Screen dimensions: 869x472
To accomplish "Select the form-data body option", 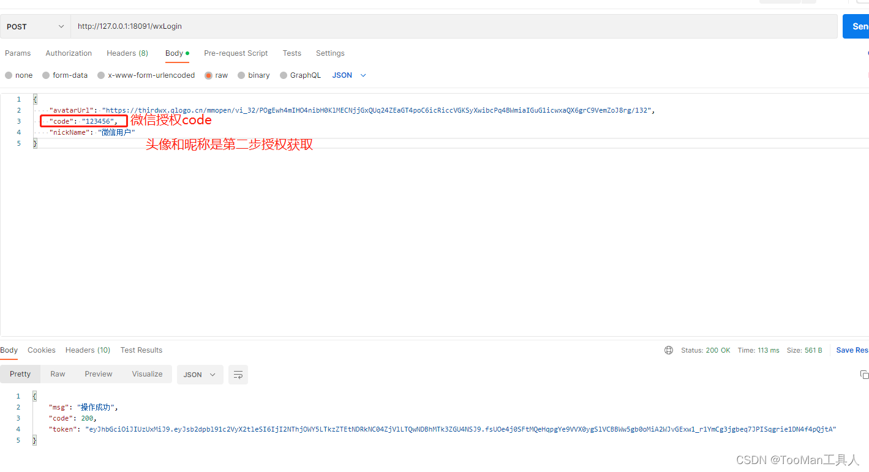I will point(46,75).
